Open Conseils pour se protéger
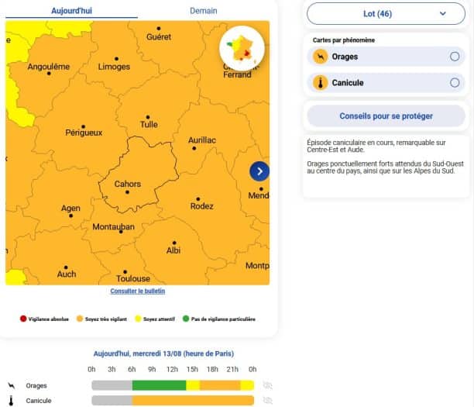This screenshot has width=474, height=407. [386, 116]
